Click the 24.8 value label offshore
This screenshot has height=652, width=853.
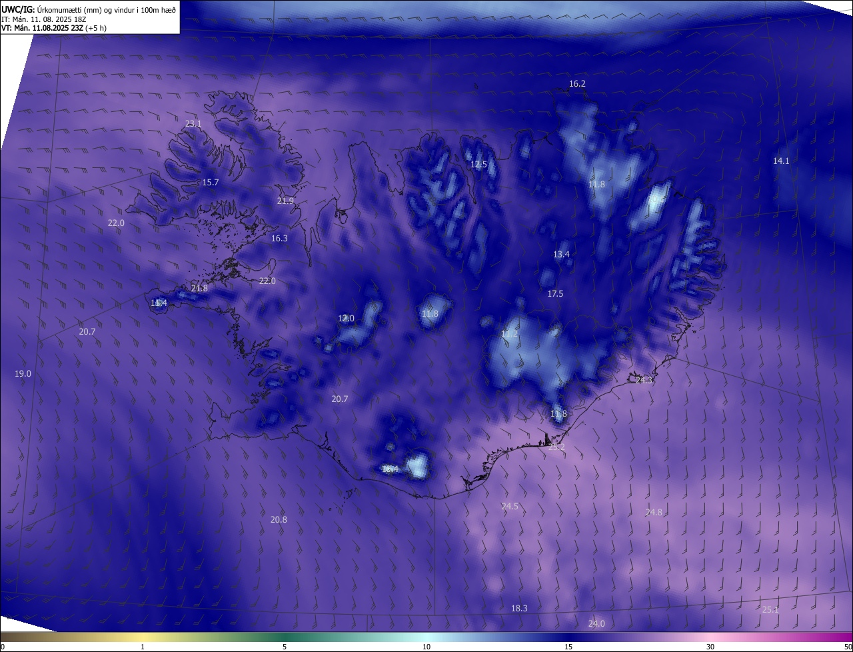[x=654, y=513]
